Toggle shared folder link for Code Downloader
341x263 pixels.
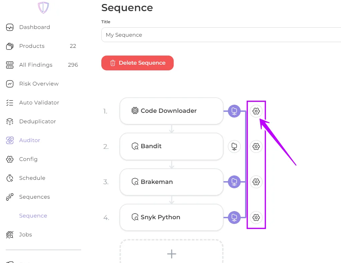click(x=234, y=111)
